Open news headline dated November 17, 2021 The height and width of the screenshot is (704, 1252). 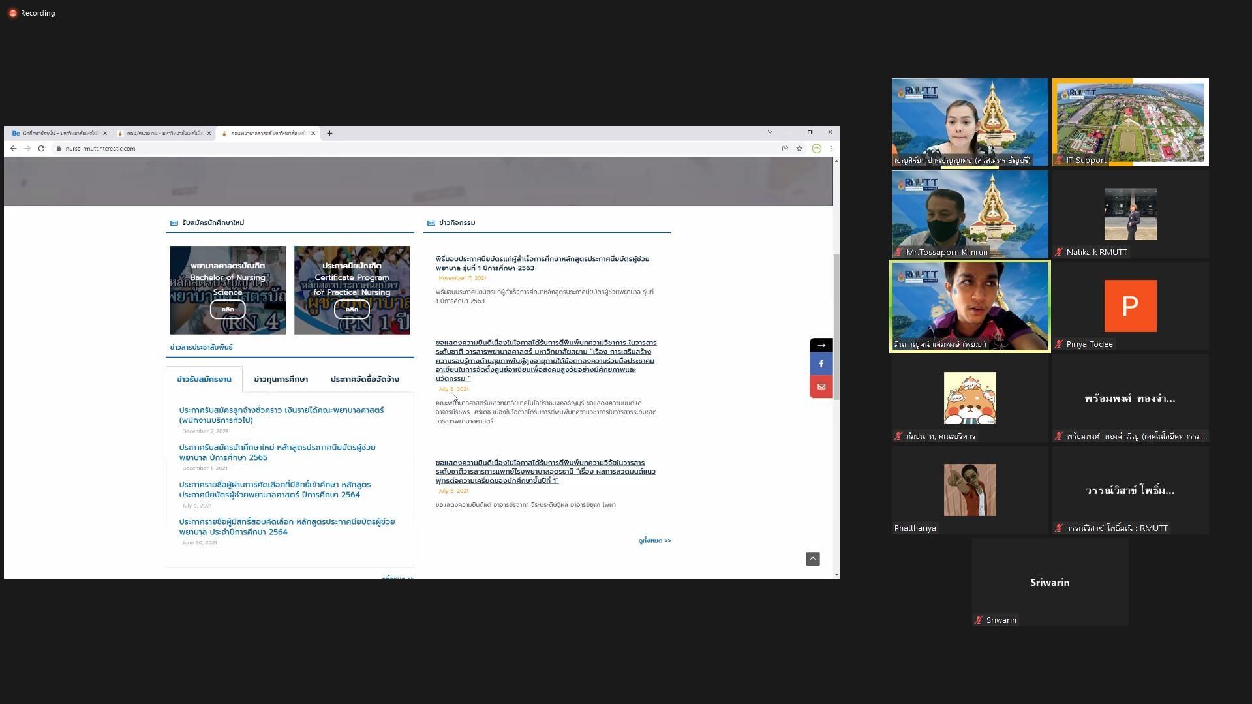(x=542, y=264)
